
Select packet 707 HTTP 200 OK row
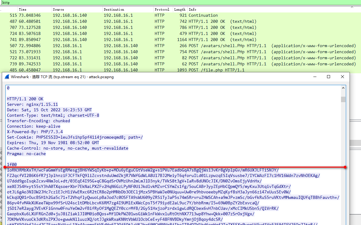[x=180, y=27]
